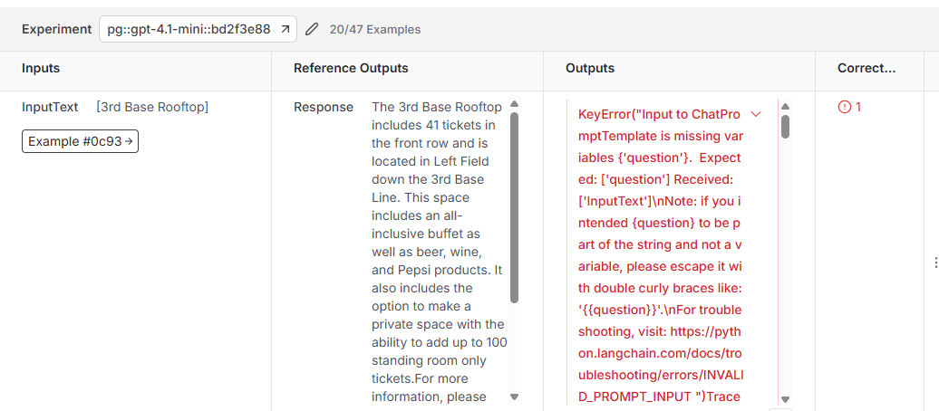Click the [3rd Base Rooftop] input value

click(152, 107)
